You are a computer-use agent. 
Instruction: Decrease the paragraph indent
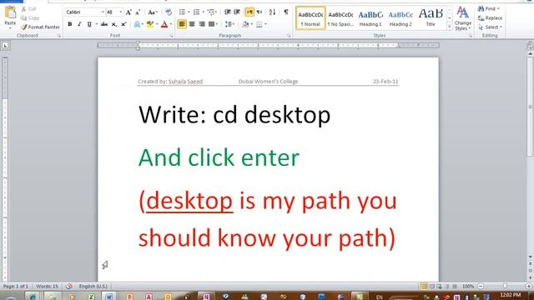click(x=228, y=12)
